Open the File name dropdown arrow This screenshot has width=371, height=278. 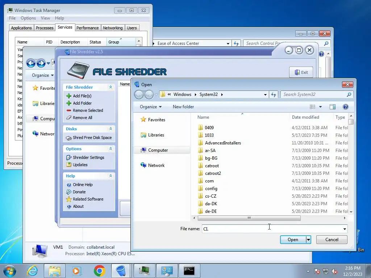345,229
